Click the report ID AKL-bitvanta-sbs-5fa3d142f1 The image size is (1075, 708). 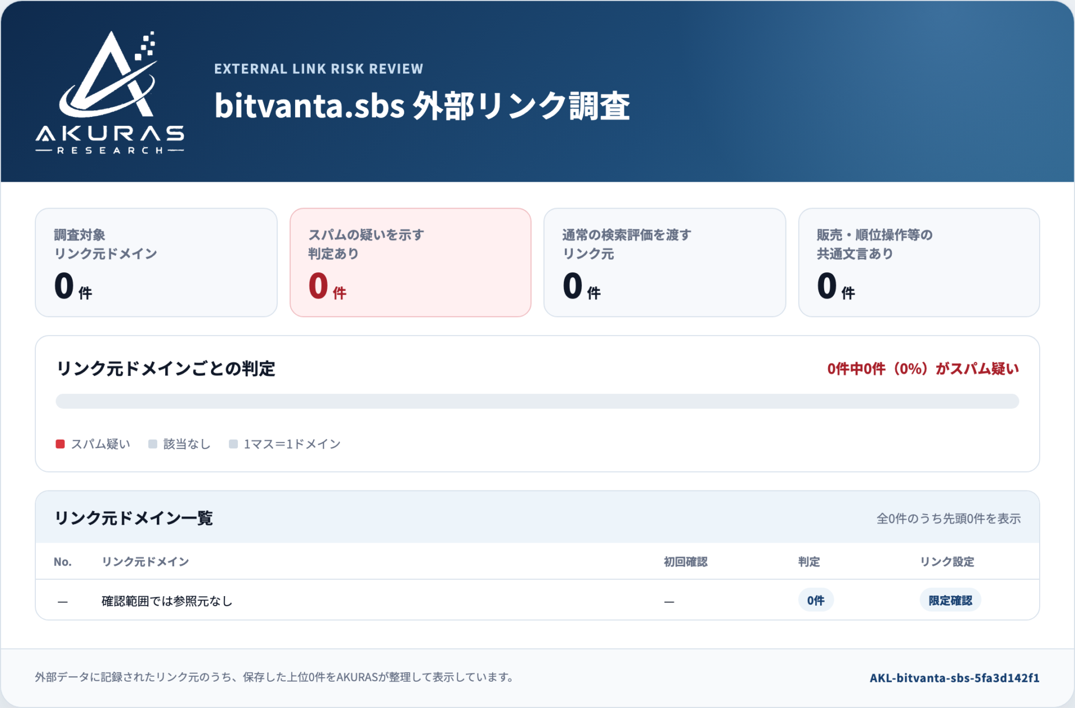(954, 678)
